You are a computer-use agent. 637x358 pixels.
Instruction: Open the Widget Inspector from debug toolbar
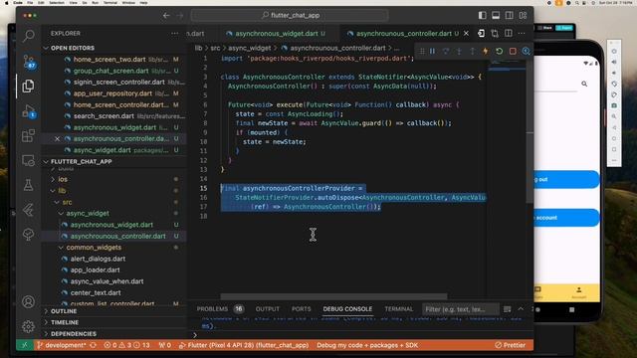527,51
